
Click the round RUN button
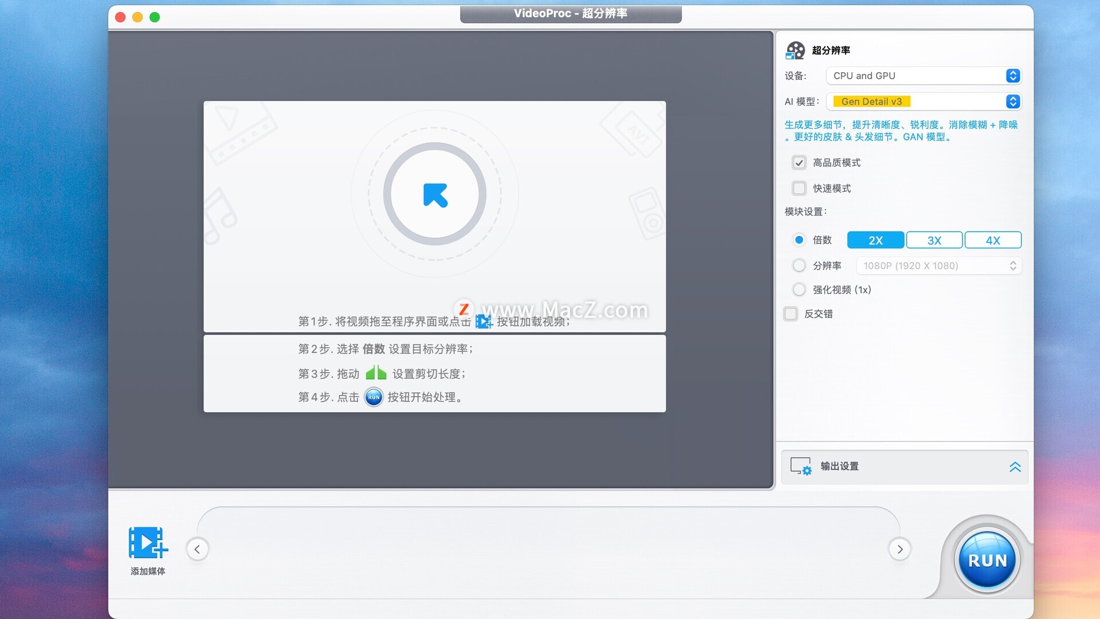tap(987, 560)
